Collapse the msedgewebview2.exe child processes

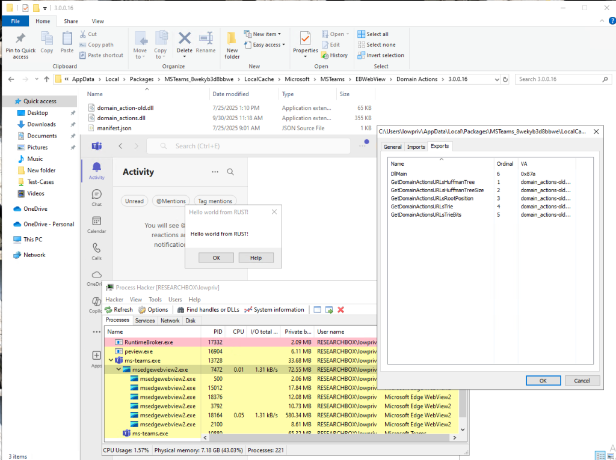[119, 369]
